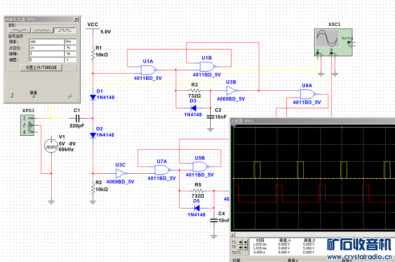The width and height of the screenshot is (395, 262).
Task: Click T1 cursor right arrow button
Action: pos(245,242)
